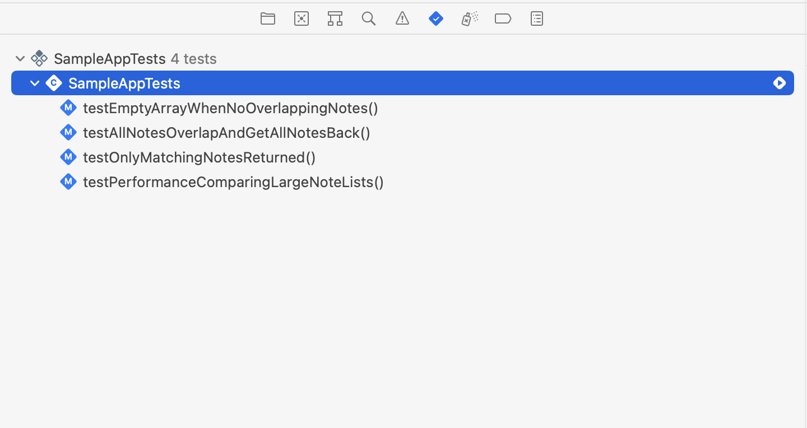Select testOnlyMatchingNotesReturned() test
Screen dimensions: 807x428
tap(199, 157)
